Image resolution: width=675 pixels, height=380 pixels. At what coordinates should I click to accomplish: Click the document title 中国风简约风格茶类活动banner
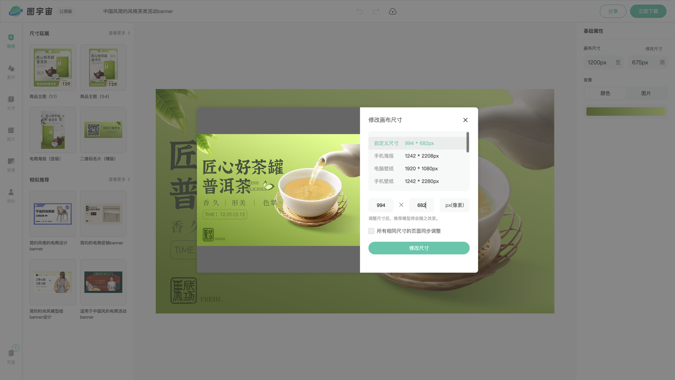pos(138,11)
